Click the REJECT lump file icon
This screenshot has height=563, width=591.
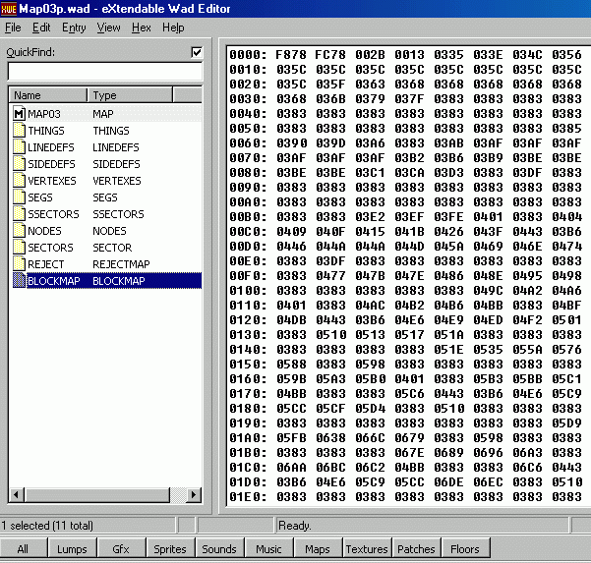[x=19, y=264]
